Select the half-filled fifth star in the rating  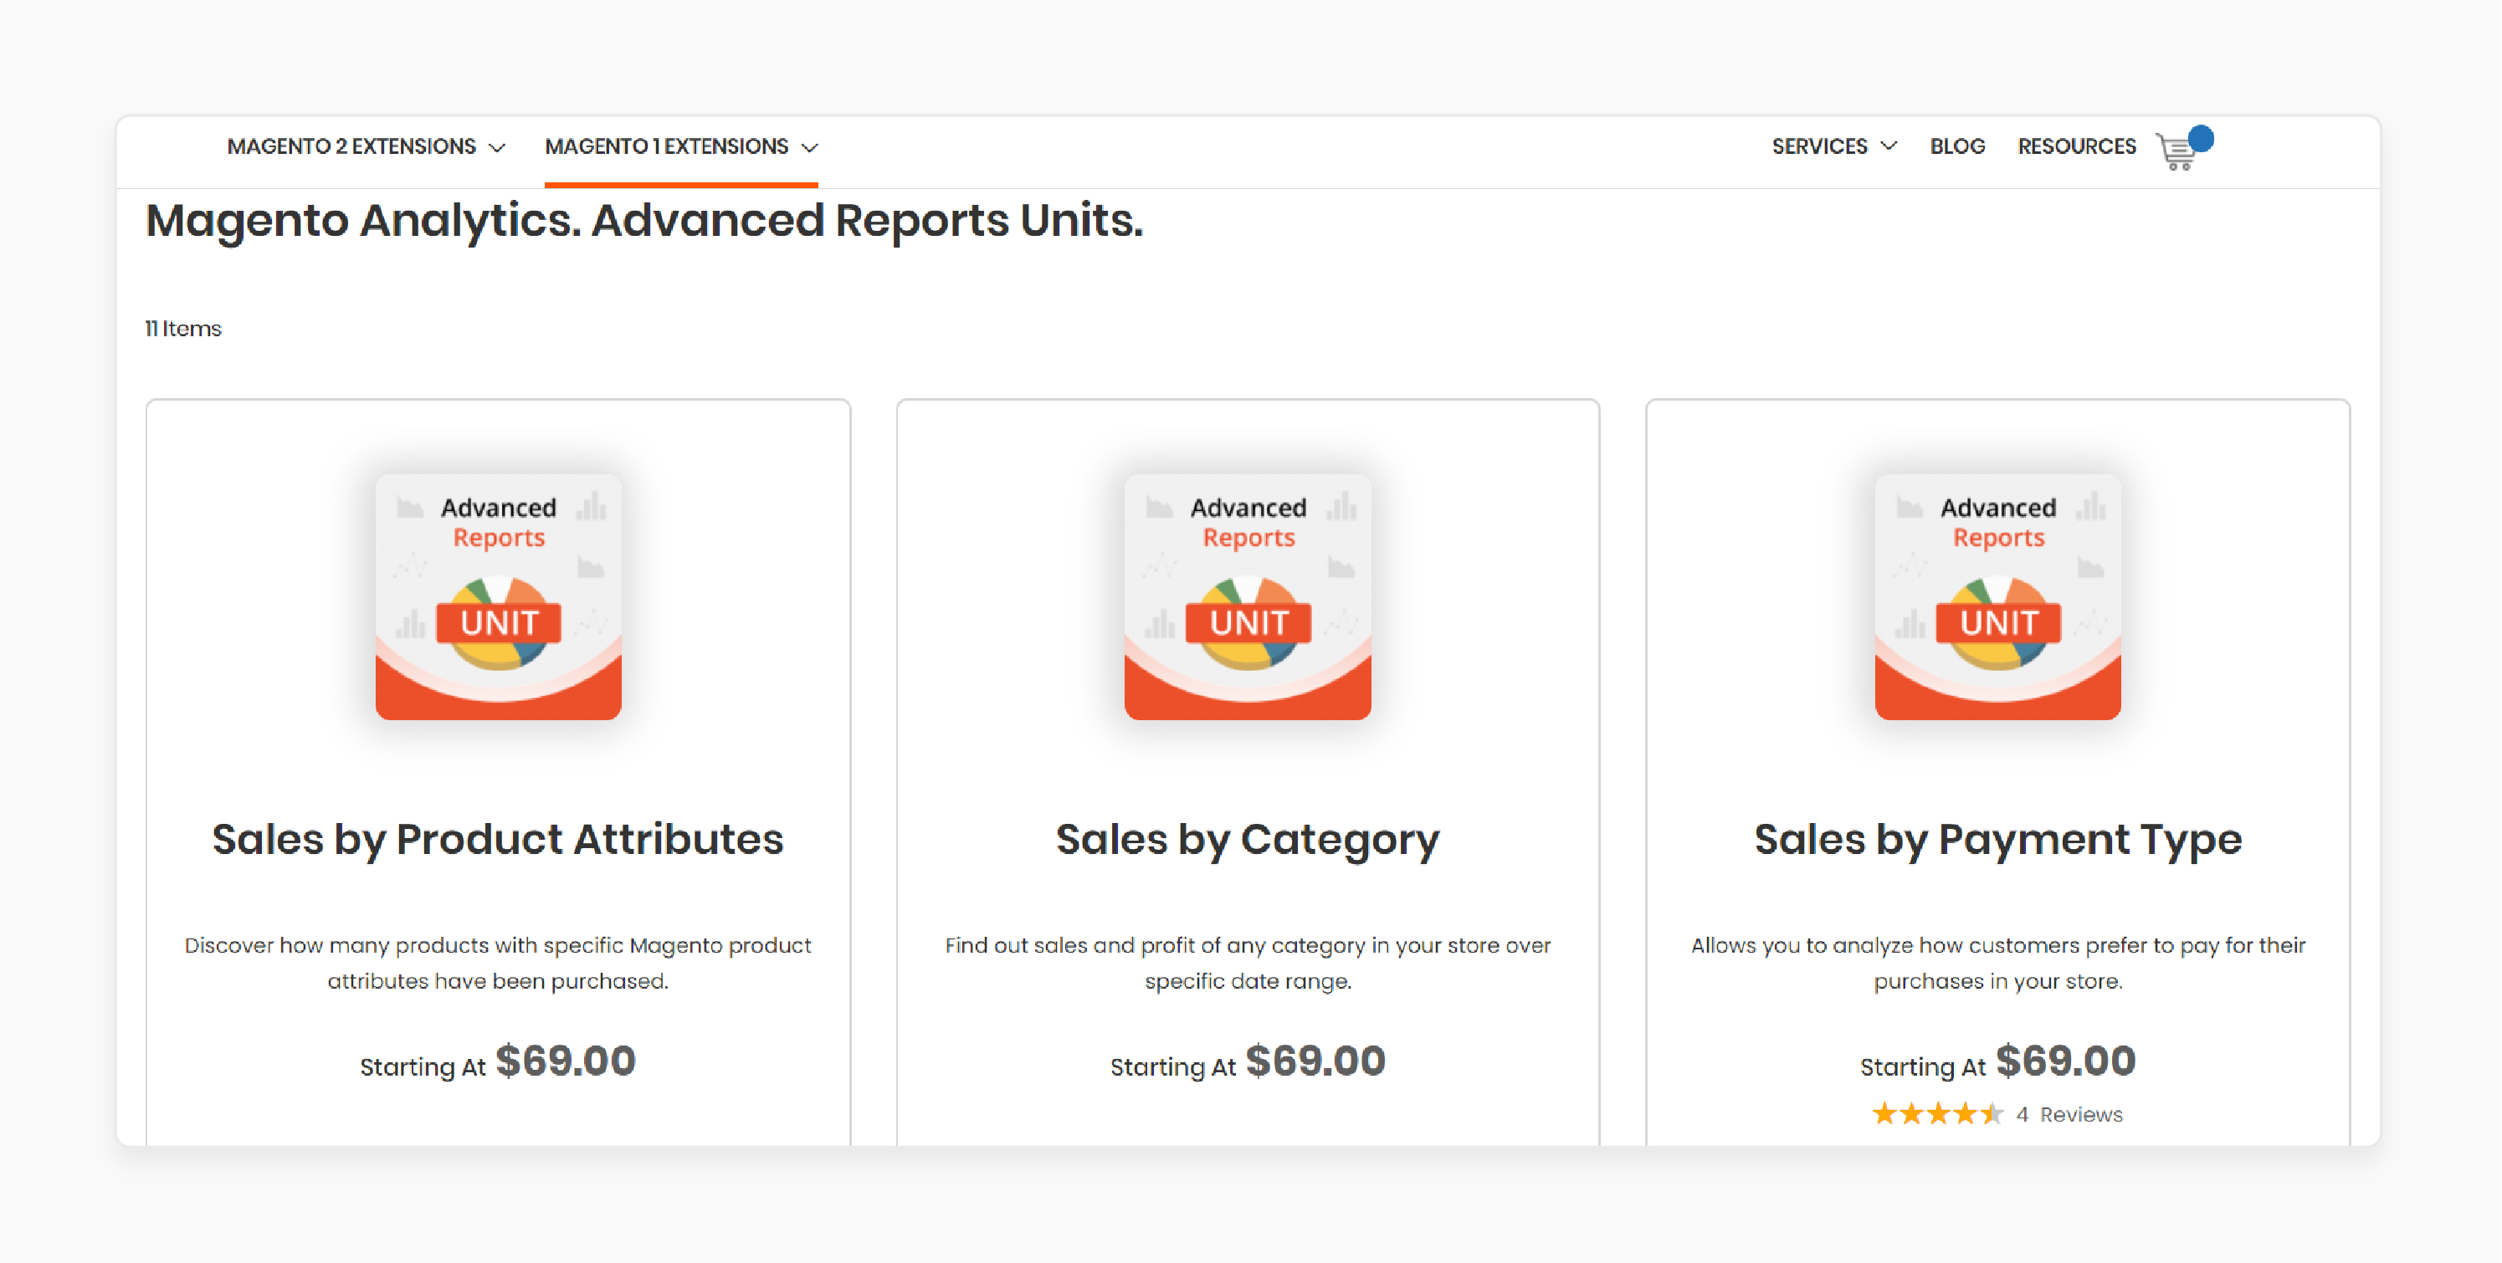[x=1994, y=1114]
